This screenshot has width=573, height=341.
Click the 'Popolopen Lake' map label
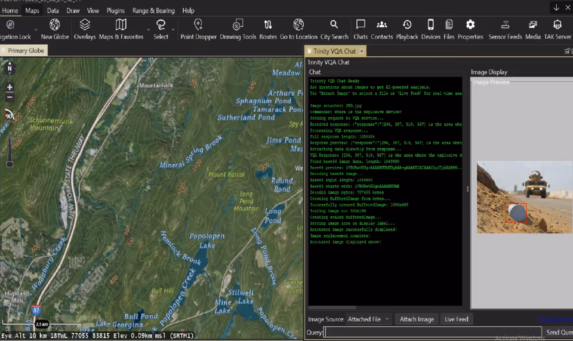(207, 241)
